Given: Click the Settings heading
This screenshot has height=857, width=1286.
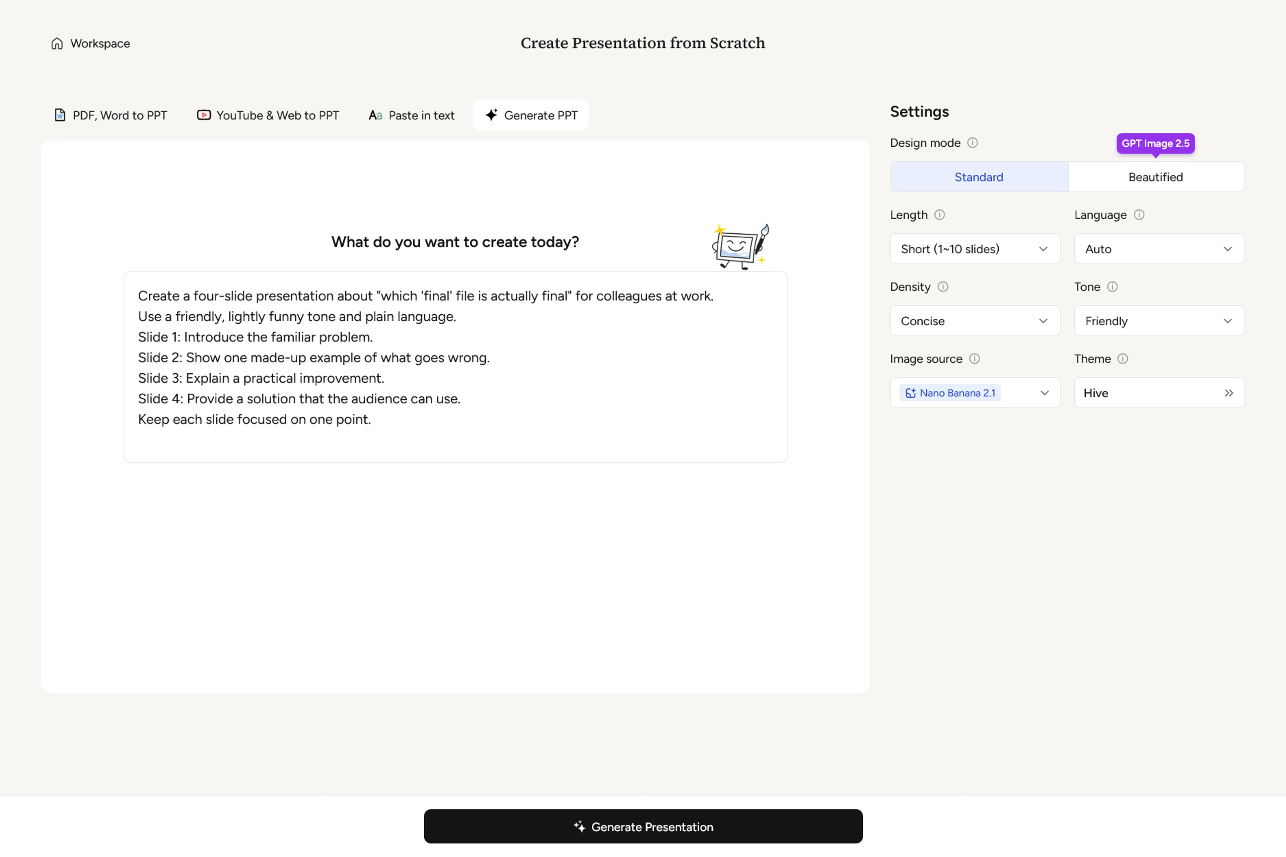Looking at the screenshot, I should coord(920,111).
